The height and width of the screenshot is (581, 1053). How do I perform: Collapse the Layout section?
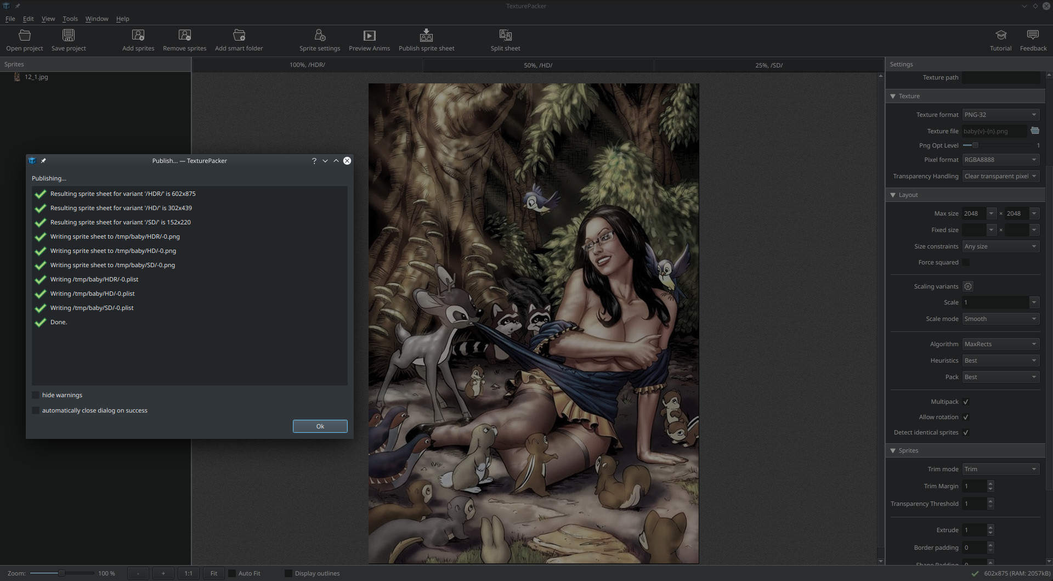point(893,195)
